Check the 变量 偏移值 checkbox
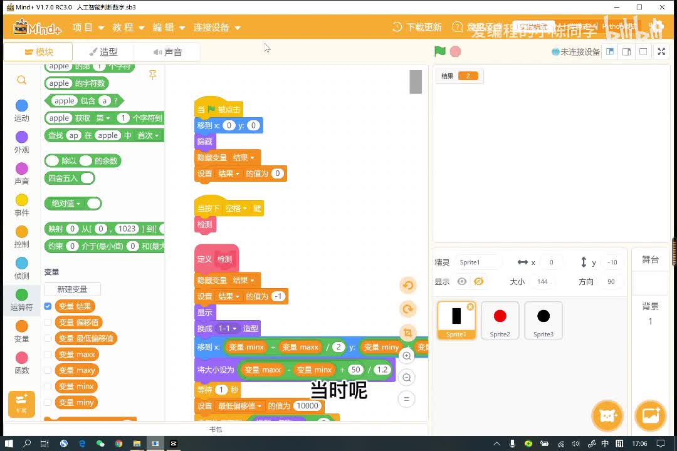This screenshot has height=451, width=677. click(x=48, y=323)
